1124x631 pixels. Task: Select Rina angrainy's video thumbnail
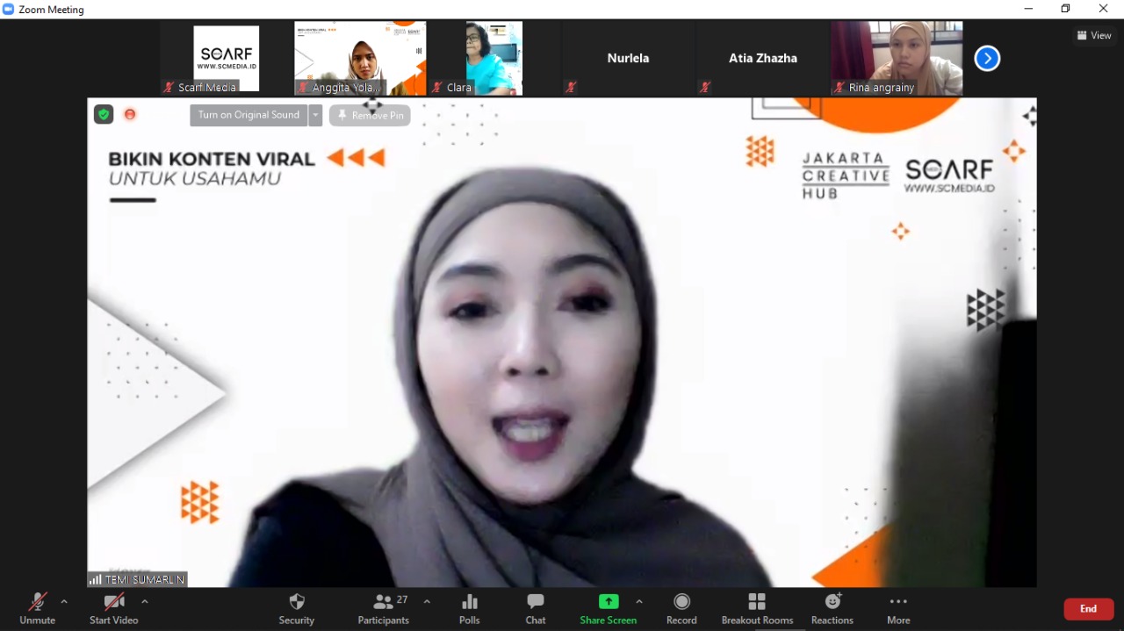click(897, 58)
